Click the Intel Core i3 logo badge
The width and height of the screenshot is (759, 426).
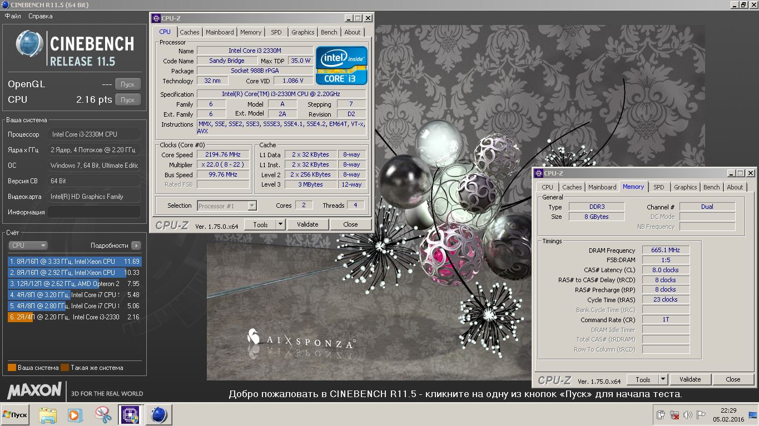click(341, 66)
